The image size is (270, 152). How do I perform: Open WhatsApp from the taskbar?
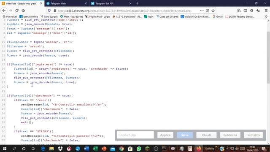click(139, 149)
